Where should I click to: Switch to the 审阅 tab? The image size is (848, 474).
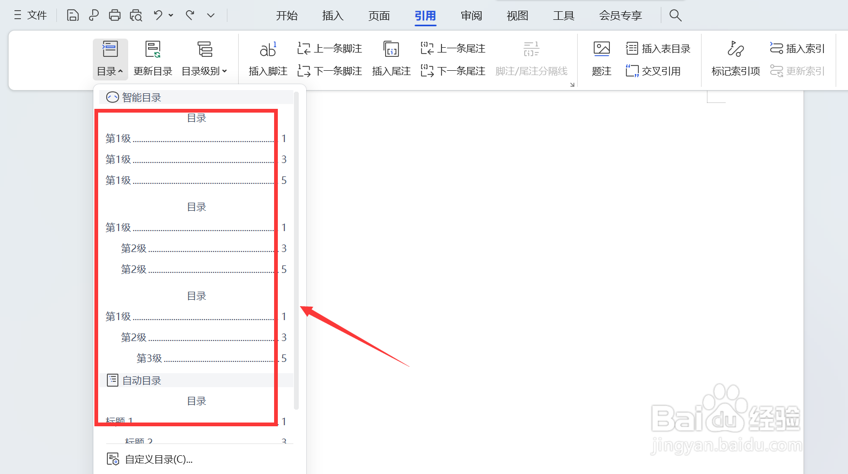(471, 16)
